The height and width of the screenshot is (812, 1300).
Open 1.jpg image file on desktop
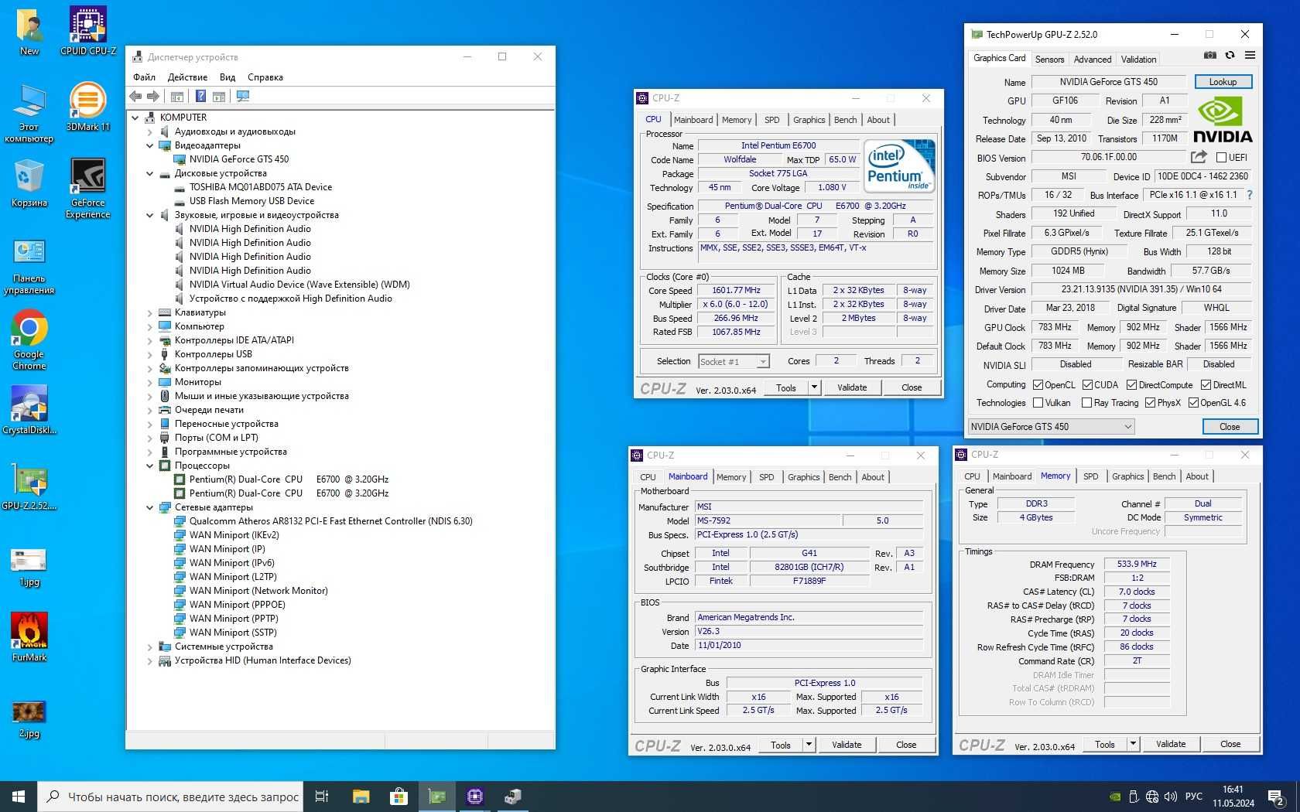point(29,566)
